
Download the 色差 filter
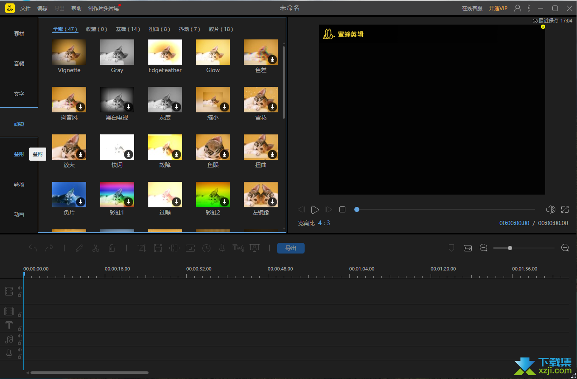[272, 59]
